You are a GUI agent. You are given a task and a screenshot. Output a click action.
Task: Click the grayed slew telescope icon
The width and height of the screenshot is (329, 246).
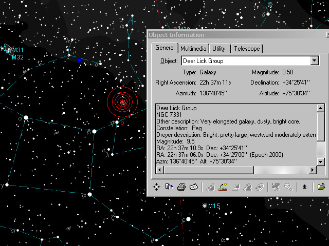[210, 187]
